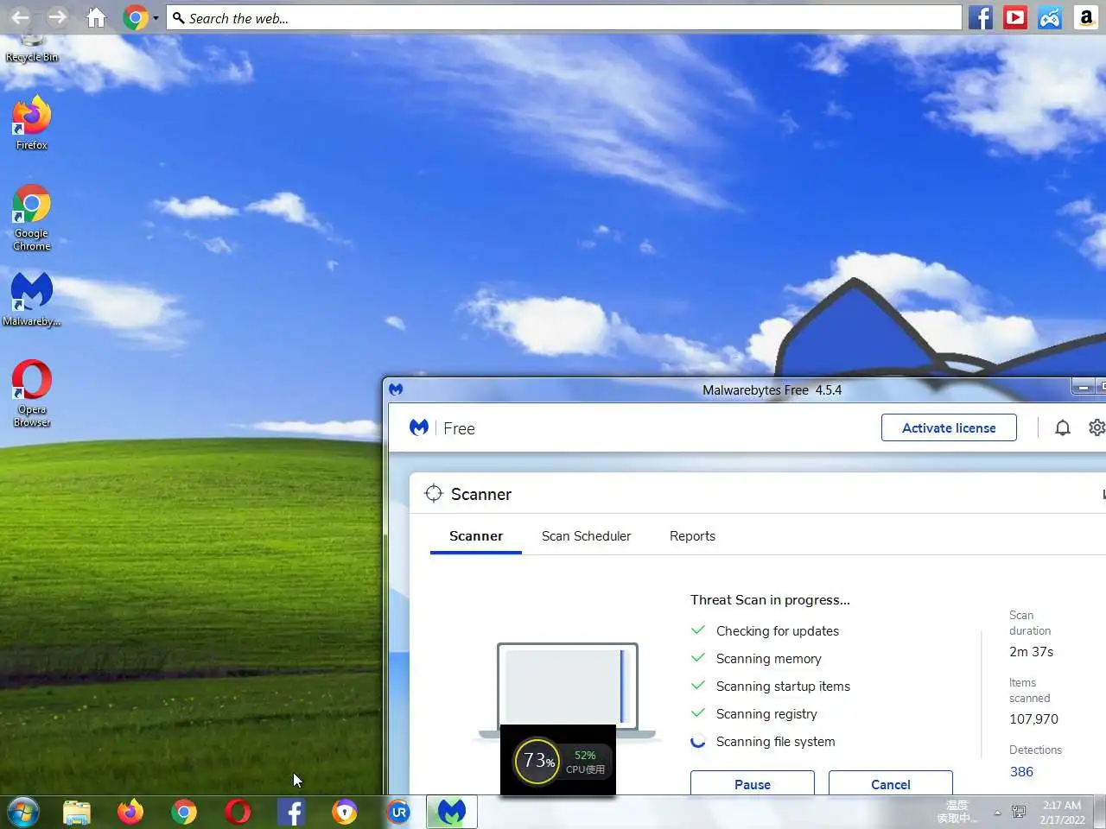Image resolution: width=1106 pixels, height=829 pixels.
Task: Open Malwarebytes notifications bell
Action: point(1063,427)
